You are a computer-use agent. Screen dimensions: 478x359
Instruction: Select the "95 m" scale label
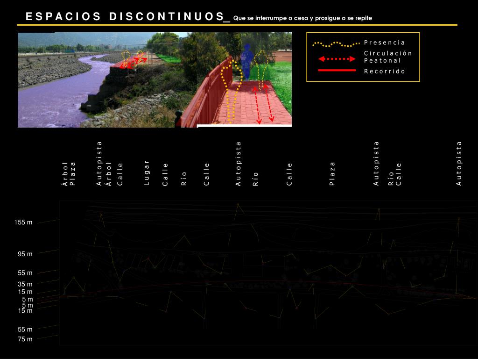point(25,254)
